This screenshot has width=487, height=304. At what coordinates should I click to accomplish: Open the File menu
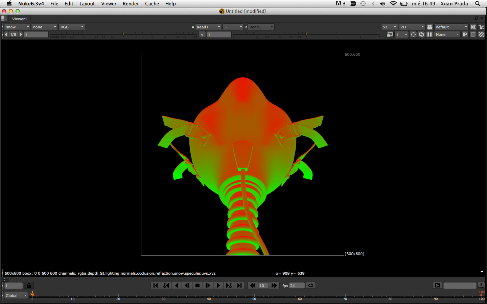point(54,3)
